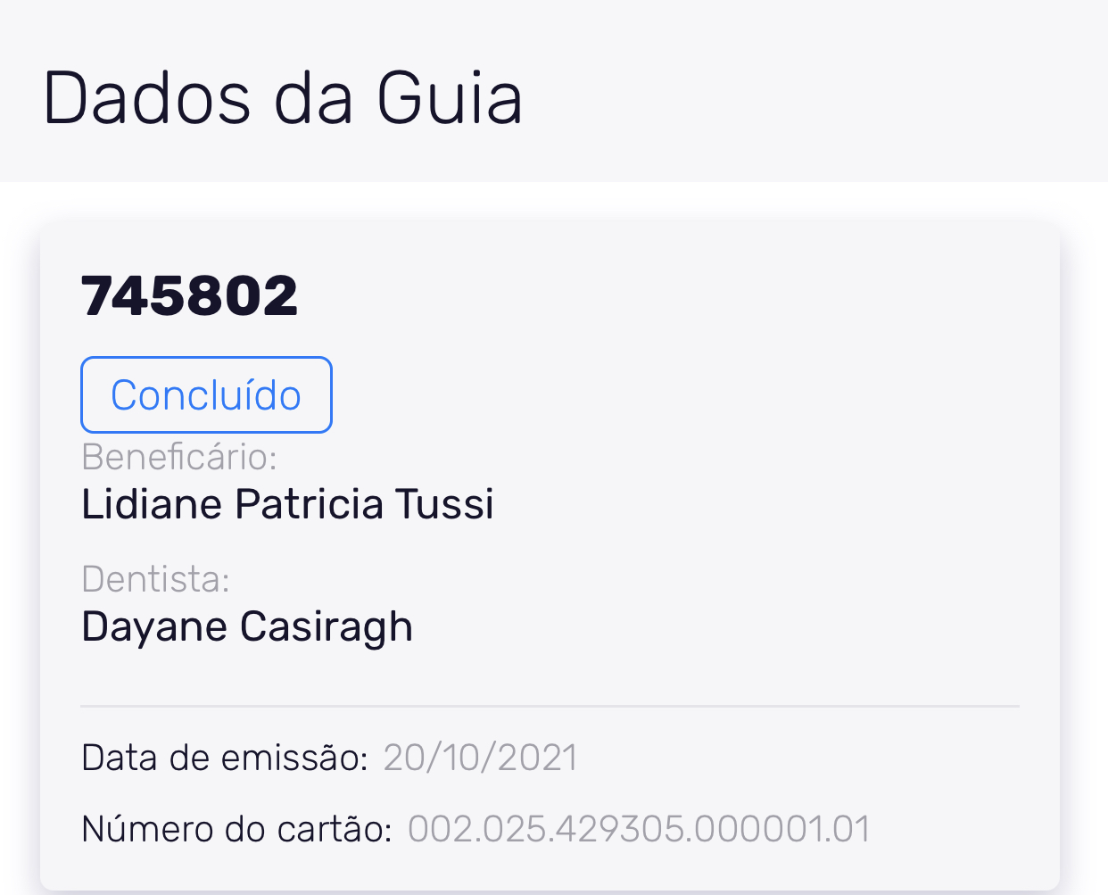This screenshot has height=895, width=1108.
Task: Click the Beneficário field label
Action: [179, 457]
